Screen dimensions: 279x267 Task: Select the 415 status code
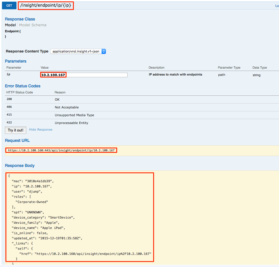click(x=9, y=115)
